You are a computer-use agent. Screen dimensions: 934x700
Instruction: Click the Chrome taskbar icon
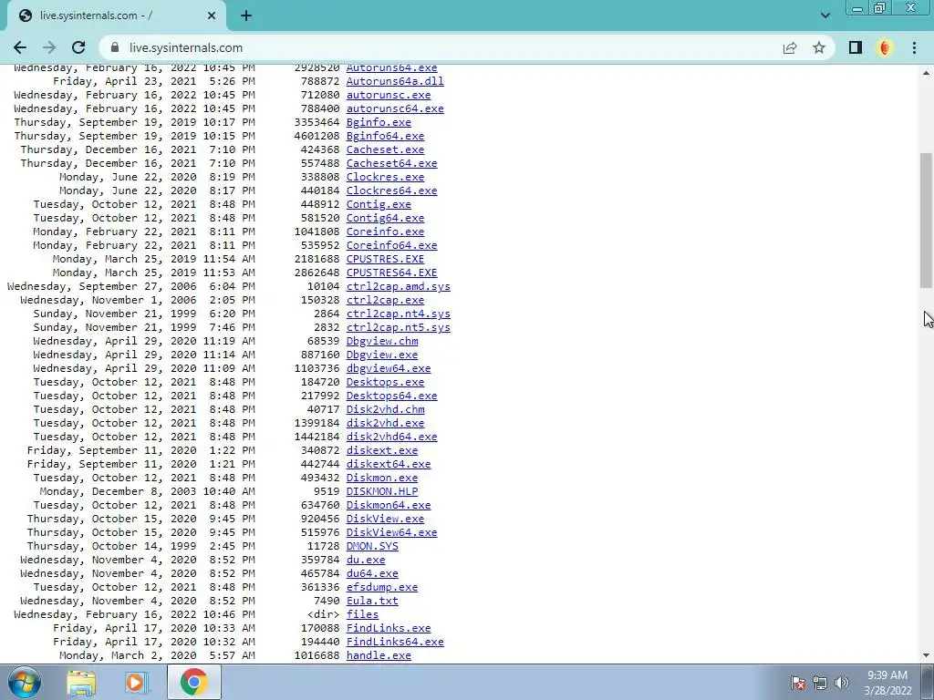point(193,682)
